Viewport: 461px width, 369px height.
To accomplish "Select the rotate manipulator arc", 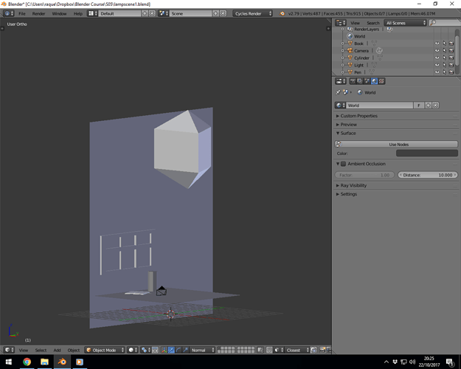I will click(178, 350).
